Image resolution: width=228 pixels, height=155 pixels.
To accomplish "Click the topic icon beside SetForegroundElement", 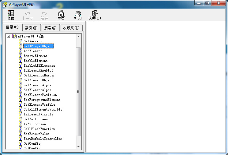I will pyautogui.click(x=21, y=100).
